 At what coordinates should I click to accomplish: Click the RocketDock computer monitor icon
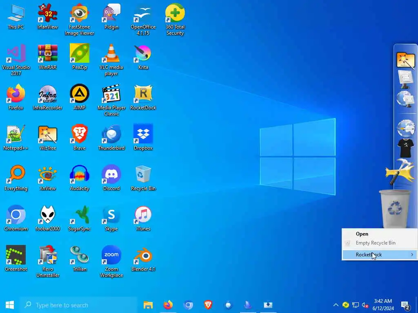[405, 79]
